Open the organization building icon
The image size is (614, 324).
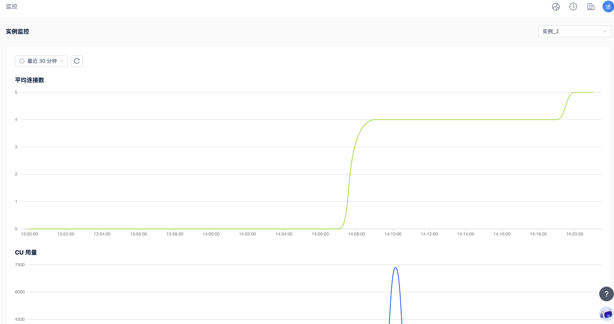point(591,7)
